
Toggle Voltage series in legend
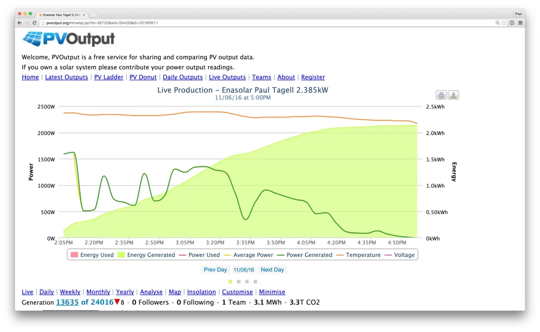pos(400,255)
